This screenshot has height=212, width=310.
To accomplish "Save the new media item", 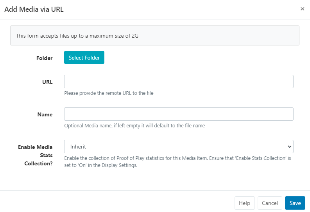I will (x=295, y=203).
